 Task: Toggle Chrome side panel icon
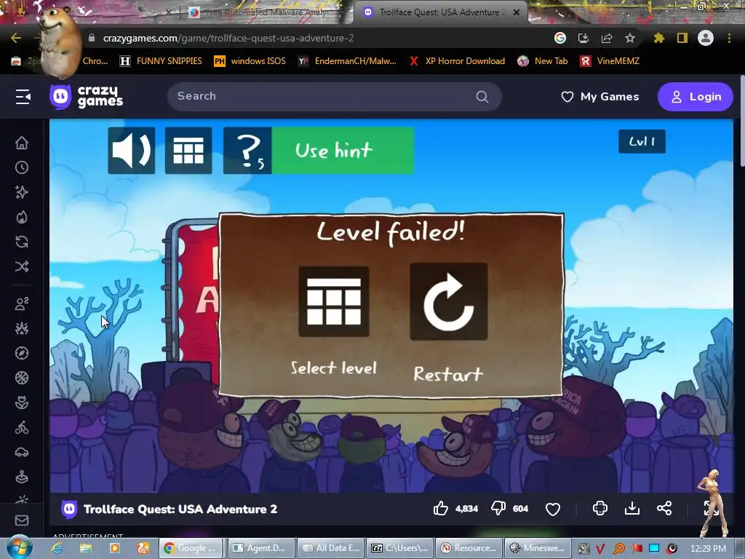(682, 38)
